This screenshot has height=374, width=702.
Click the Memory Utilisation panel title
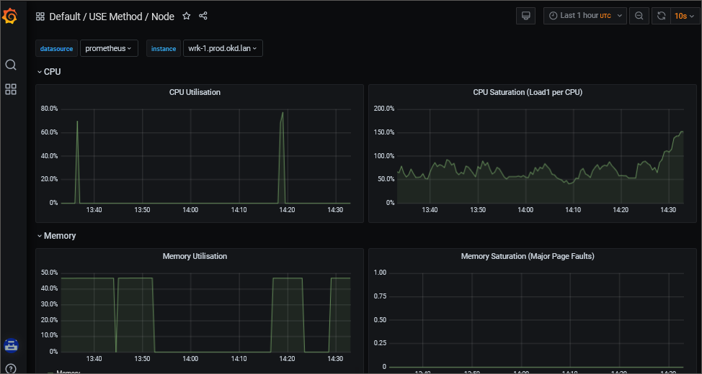coord(195,256)
